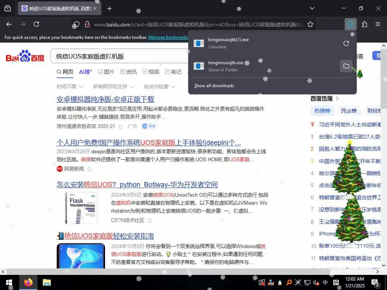The width and height of the screenshot is (387, 290).
Task: Switch to 图片 results tab
Action: (x=106, y=72)
